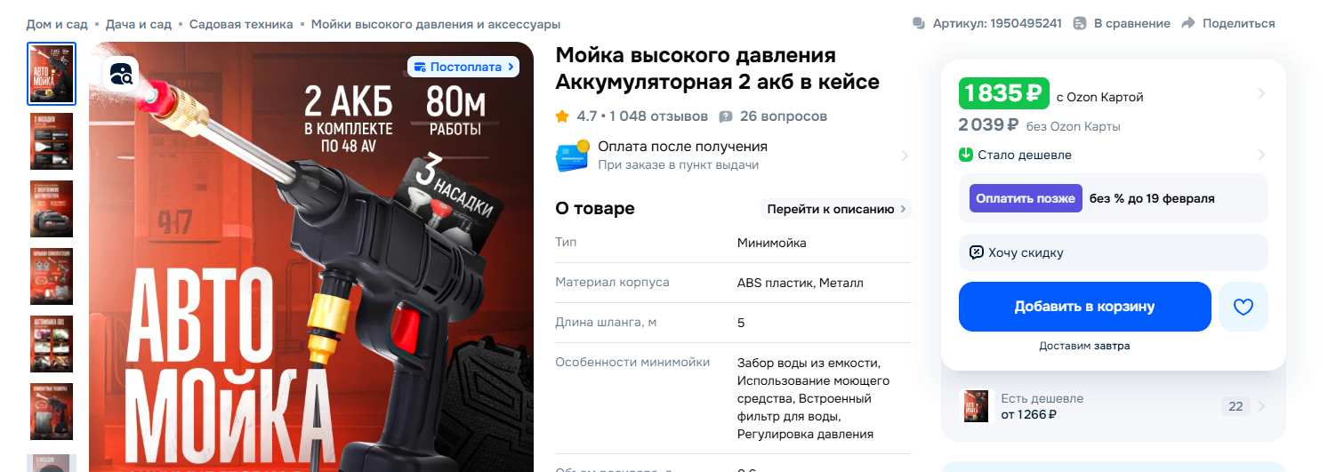Image resolution: width=1336 pixels, height=472 pixels.
Task: Click Добавить в корзину button
Action: (x=1084, y=307)
